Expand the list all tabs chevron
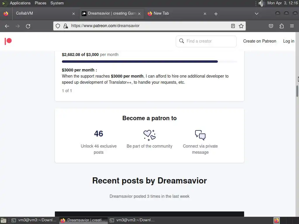The image size is (299, 224). (x=257, y=14)
